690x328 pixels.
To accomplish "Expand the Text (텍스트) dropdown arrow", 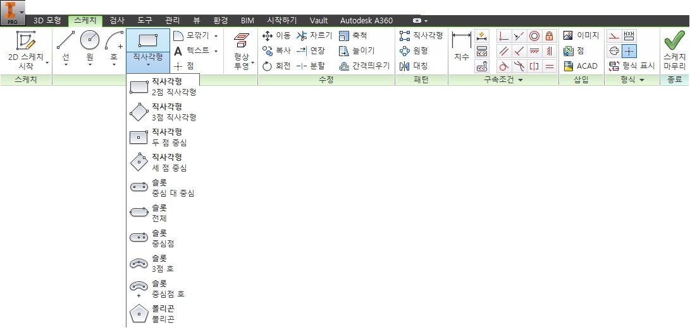I will coord(216,51).
